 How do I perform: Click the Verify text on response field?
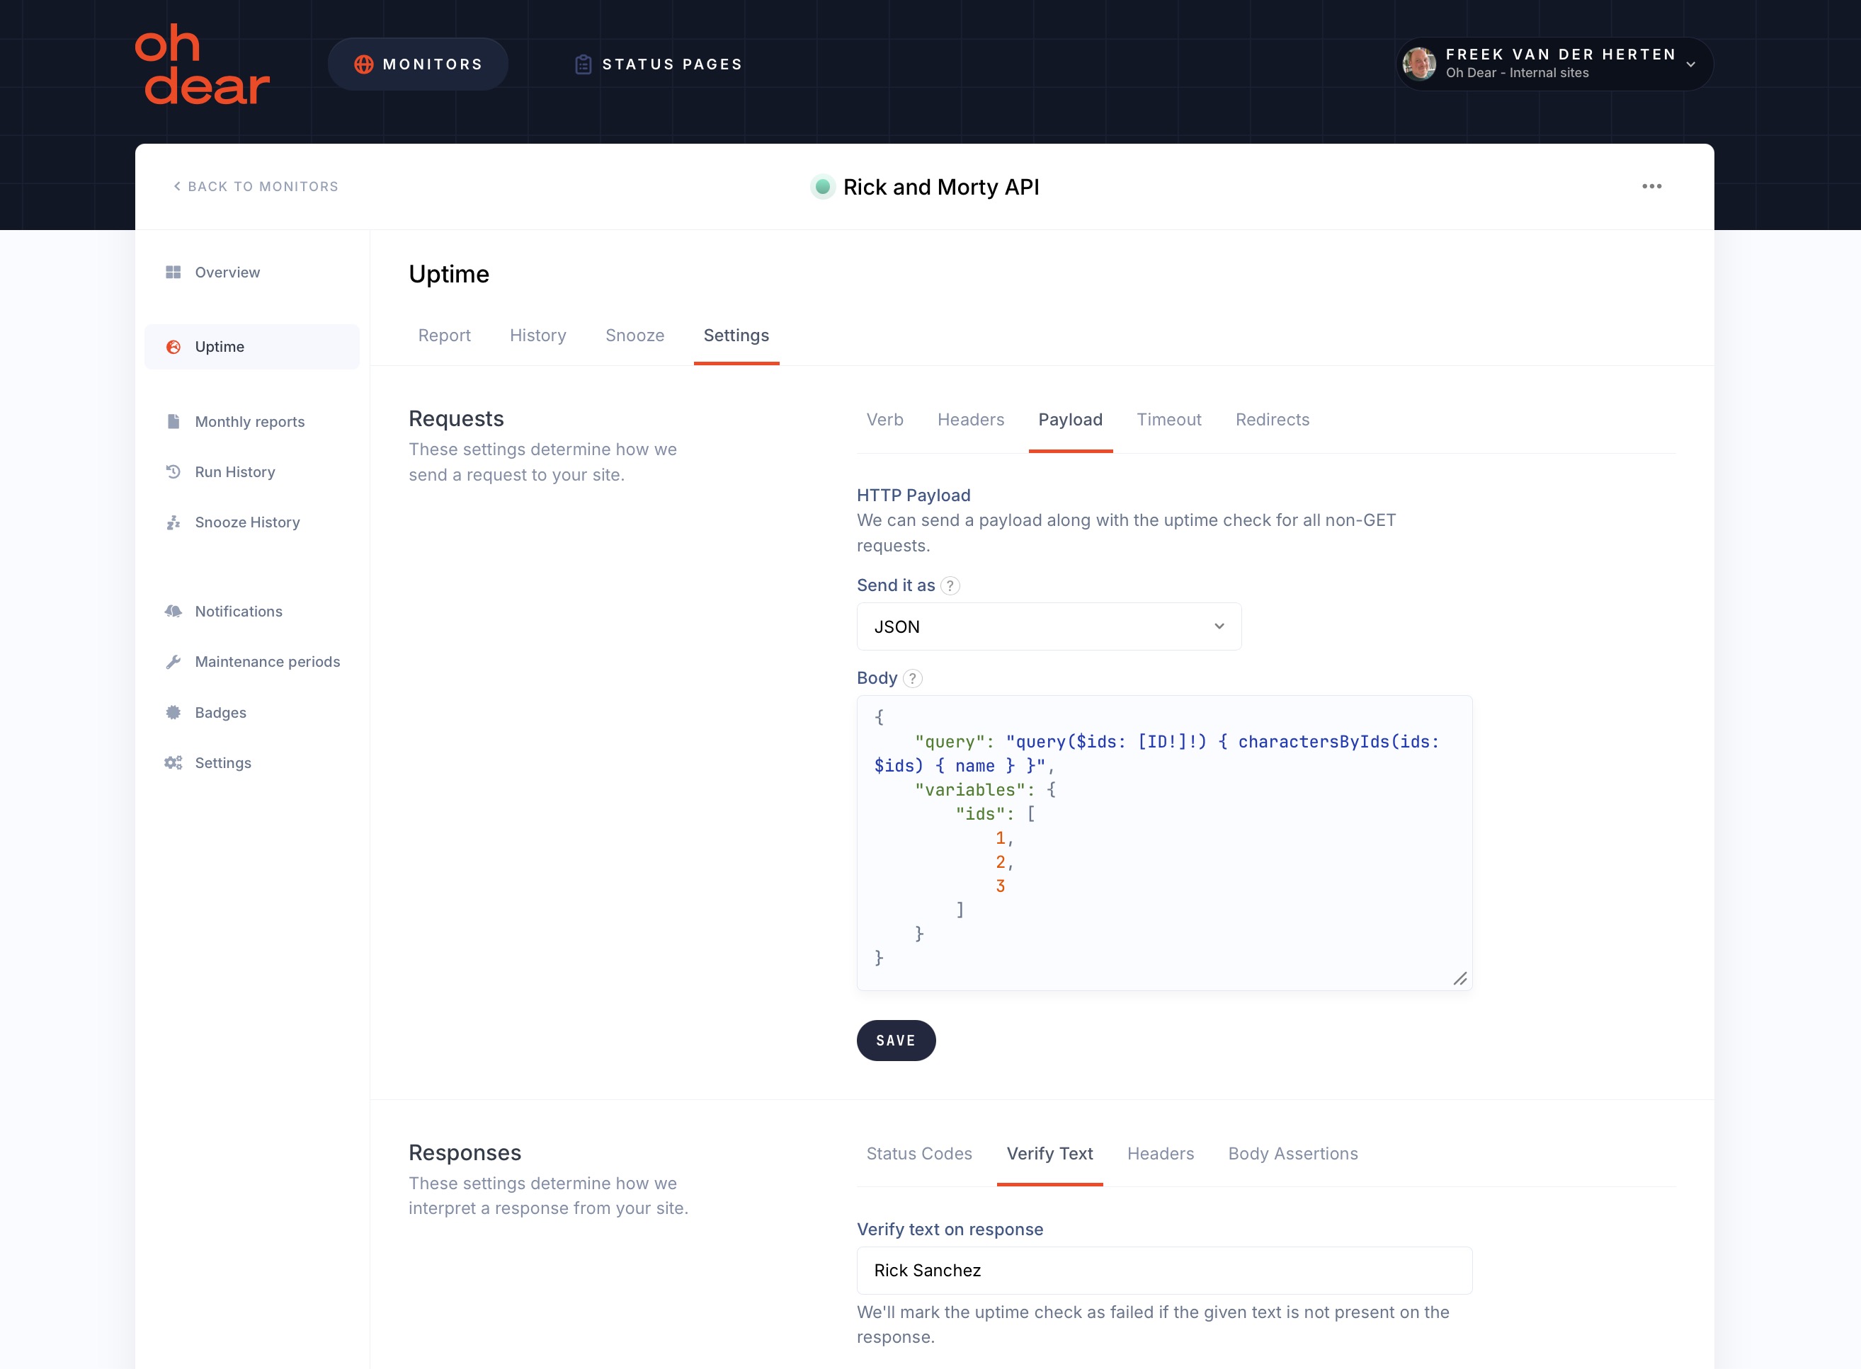pyautogui.click(x=1165, y=1271)
